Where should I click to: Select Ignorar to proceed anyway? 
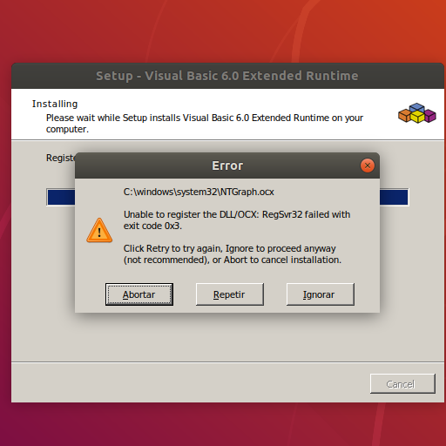[320, 294]
